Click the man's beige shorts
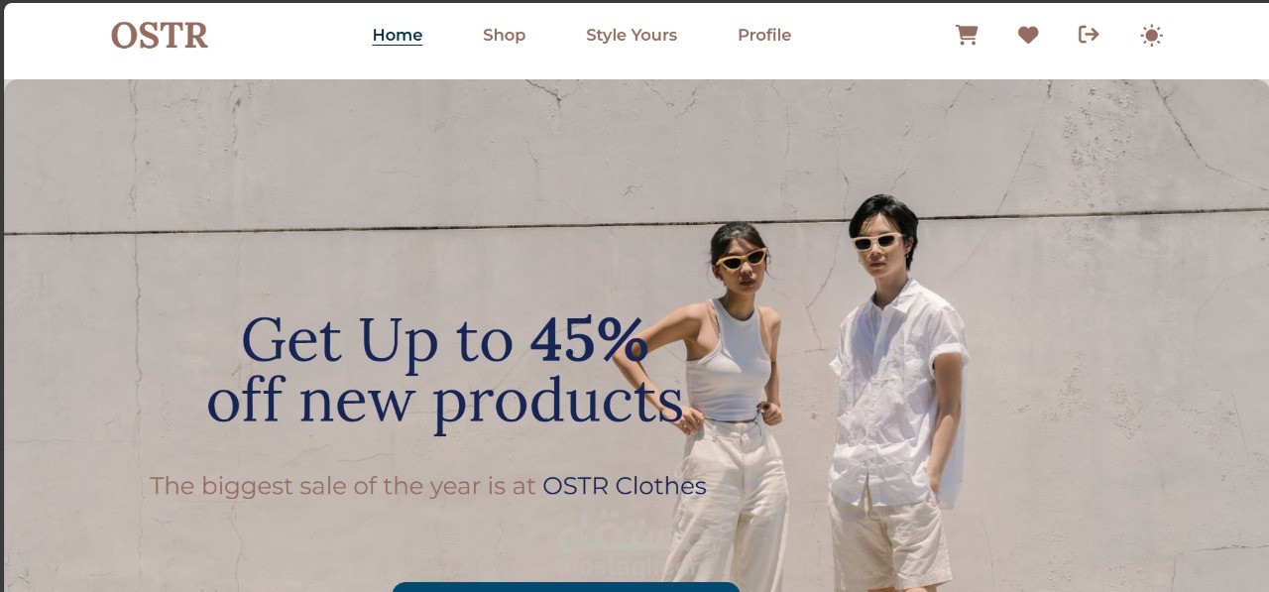 [889, 540]
